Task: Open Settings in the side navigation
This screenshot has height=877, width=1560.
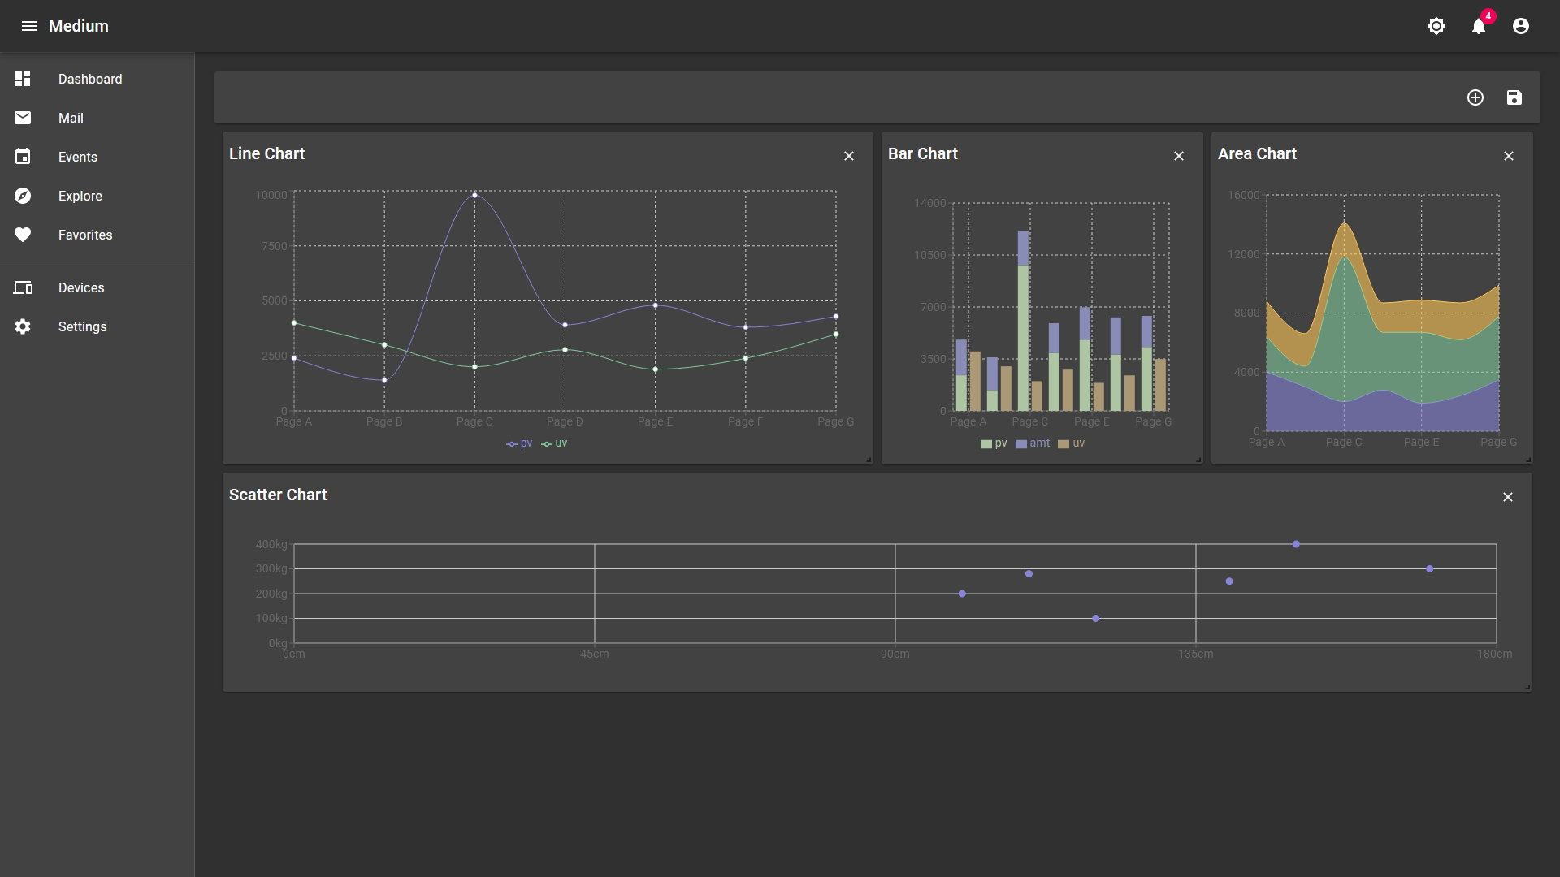Action: point(82,326)
